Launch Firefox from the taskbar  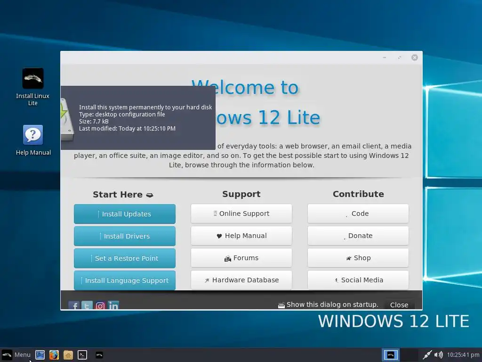[x=54, y=355]
